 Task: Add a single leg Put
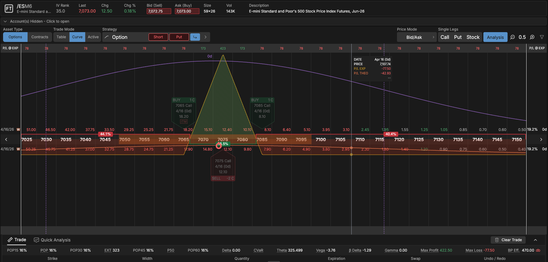(x=458, y=37)
